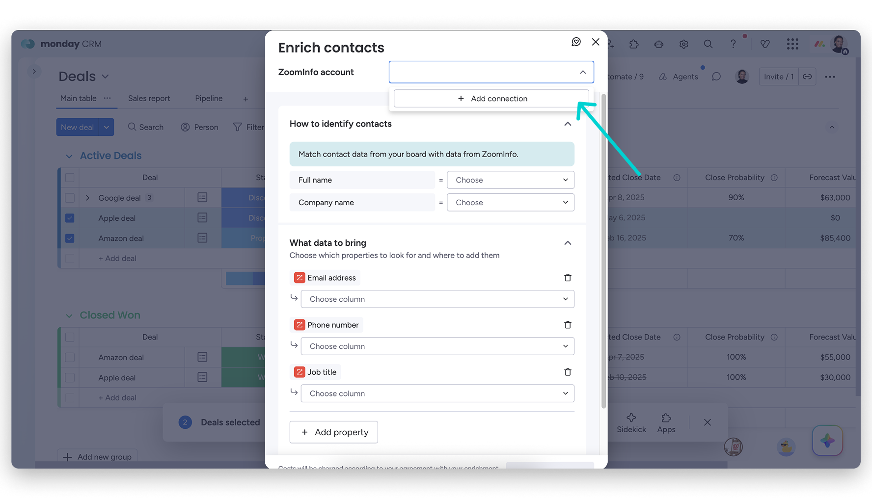Toggle the Closed Won header select-all checkbox
872x498 pixels.
click(x=70, y=337)
